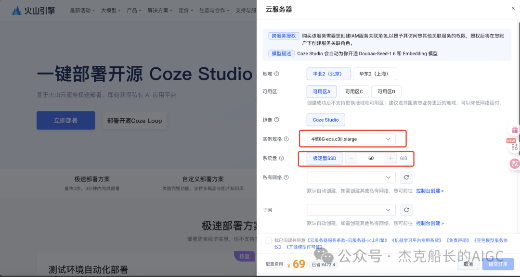Select 极速型SSD disk type

click(325, 158)
